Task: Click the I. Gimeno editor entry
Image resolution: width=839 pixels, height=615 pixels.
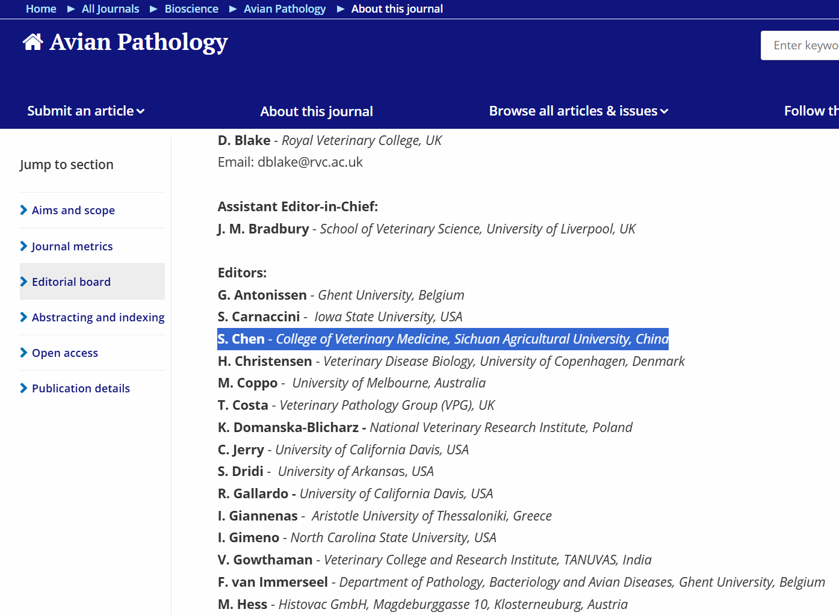Action: [x=357, y=537]
